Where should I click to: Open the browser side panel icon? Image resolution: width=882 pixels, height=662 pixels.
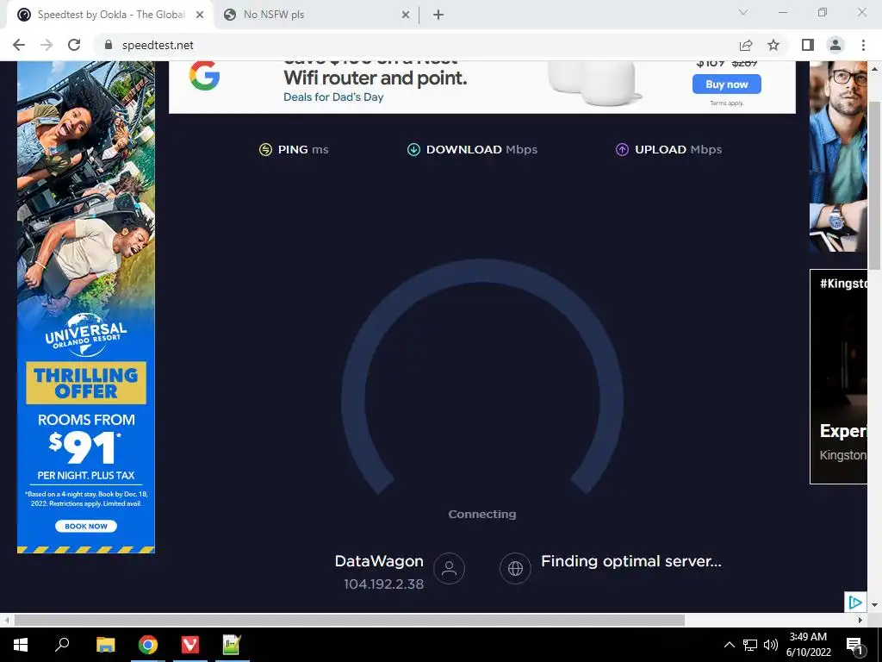click(808, 45)
